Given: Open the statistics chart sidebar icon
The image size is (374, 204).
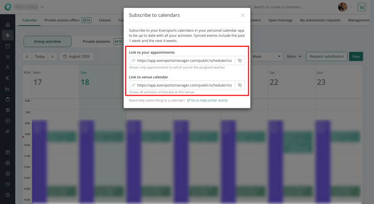Looking at the screenshot, I should point(8,89).
